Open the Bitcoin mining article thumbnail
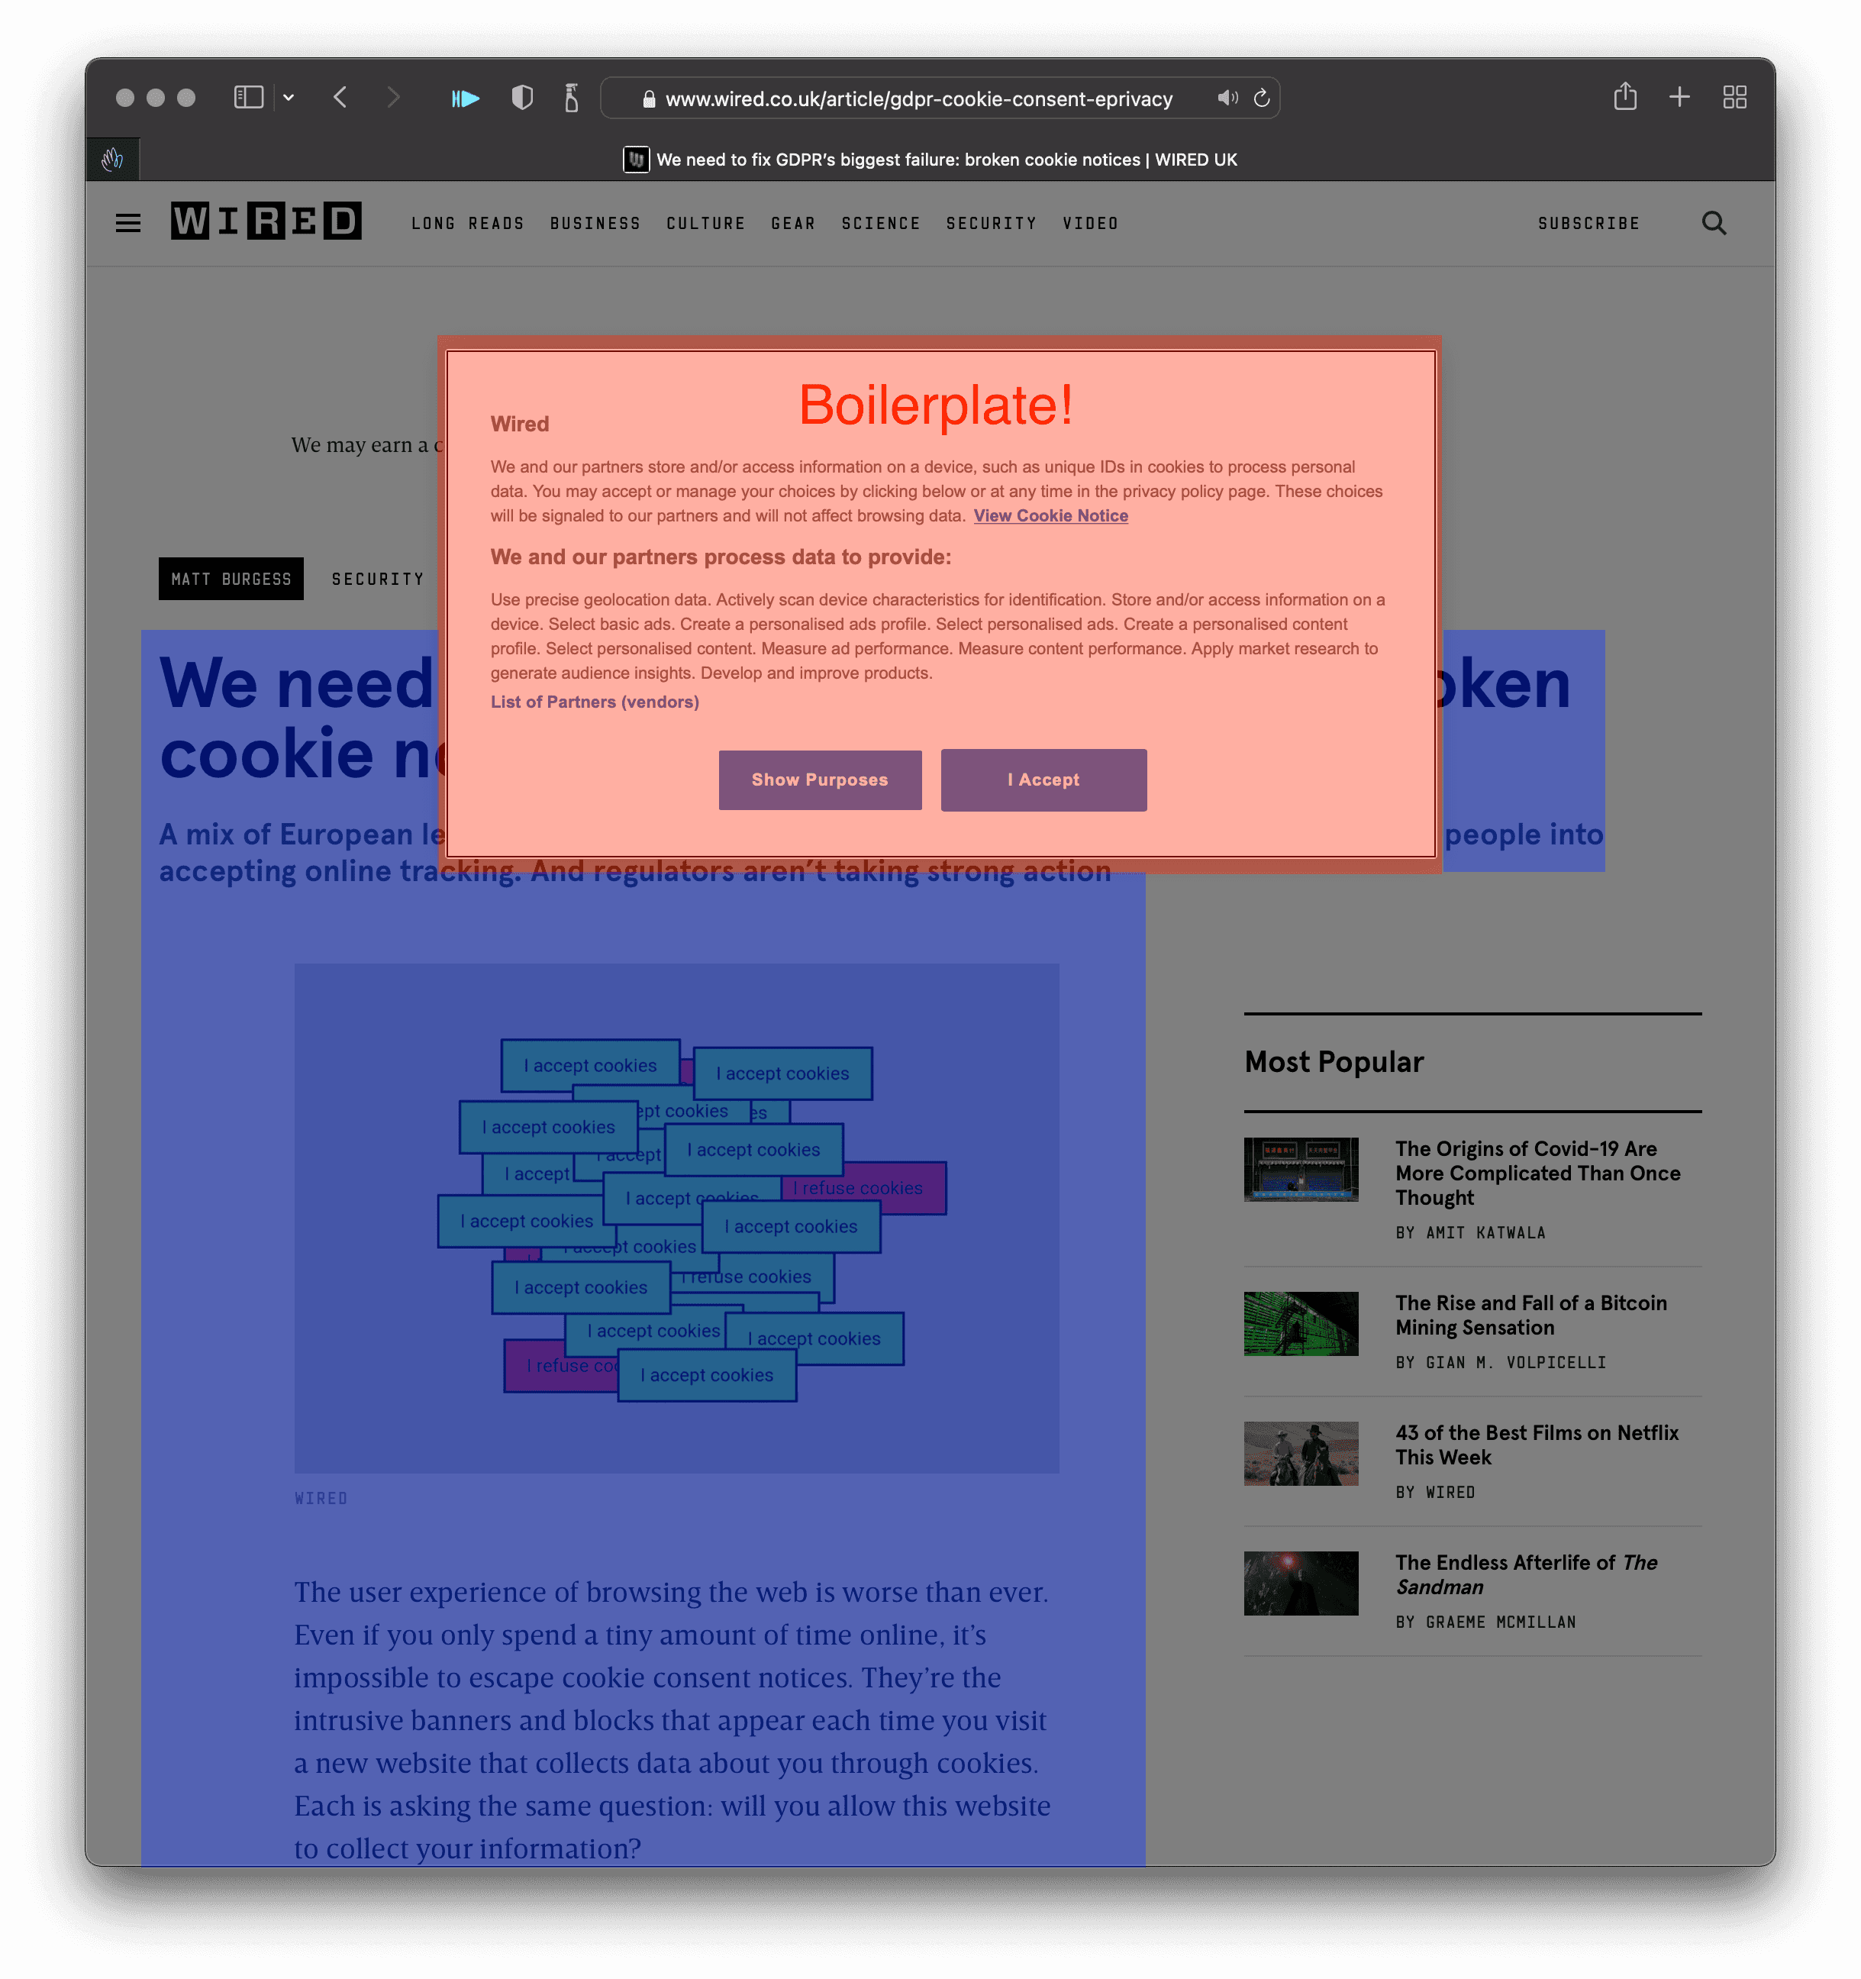1861x1979 pixels. (x=1301, y=1323)
